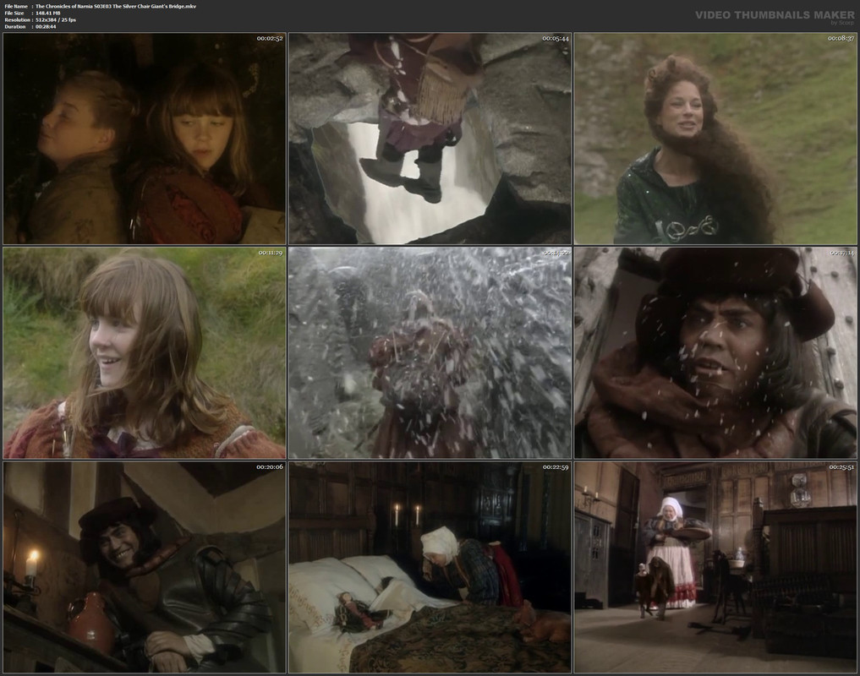Select the thumbnail stamped 00:20:06
Image resolution: width=860 pixels, height=676 pixels.
[145, 567]
